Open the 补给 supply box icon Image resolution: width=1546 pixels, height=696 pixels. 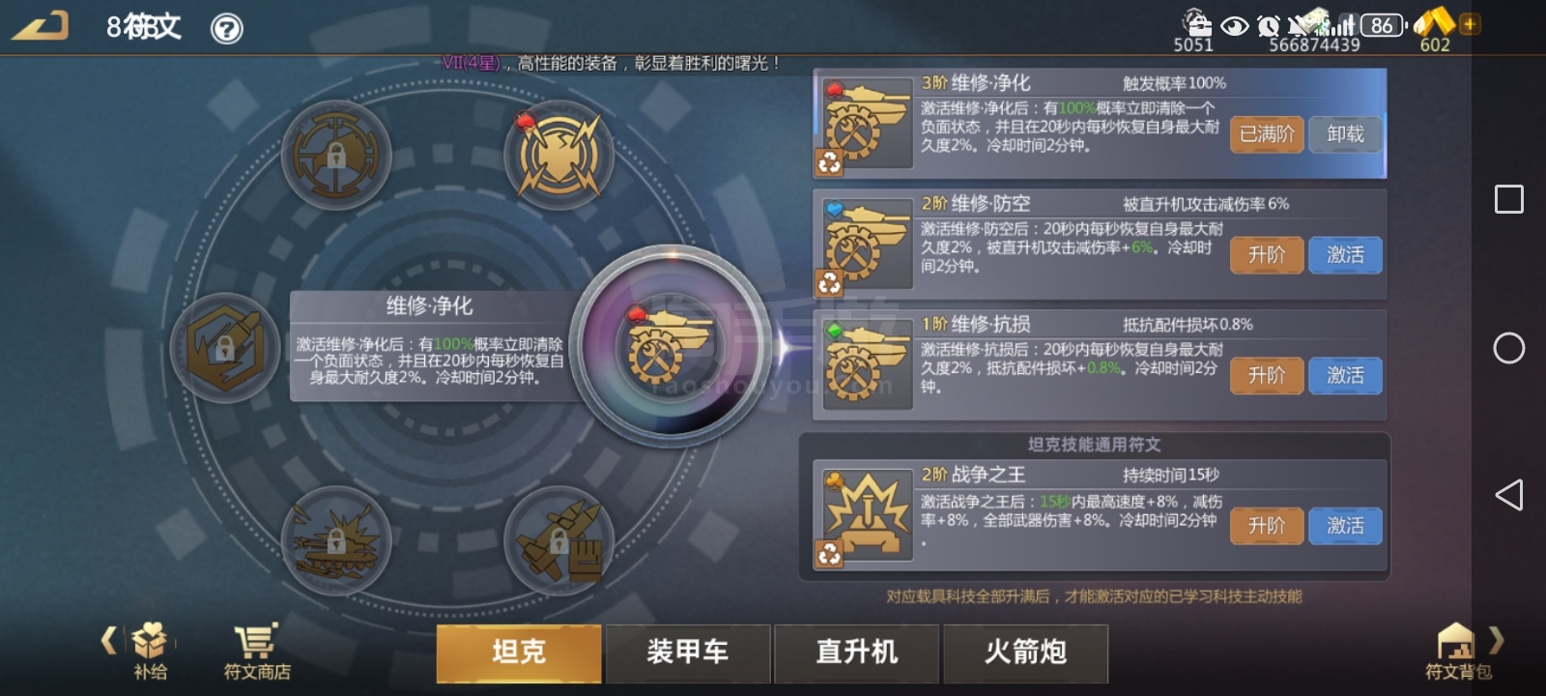tap(150, 652)
